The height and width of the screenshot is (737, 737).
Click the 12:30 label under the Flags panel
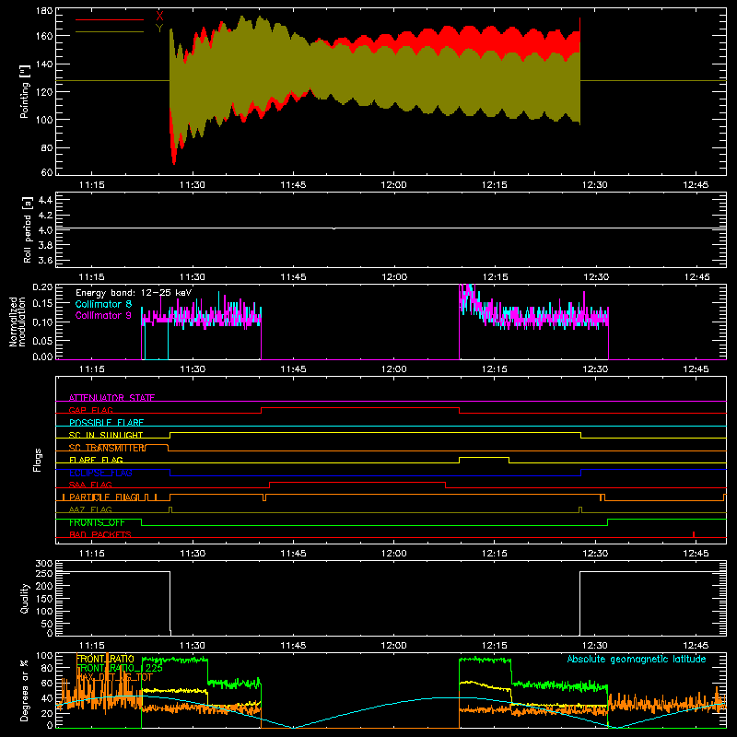click(595, 554)
